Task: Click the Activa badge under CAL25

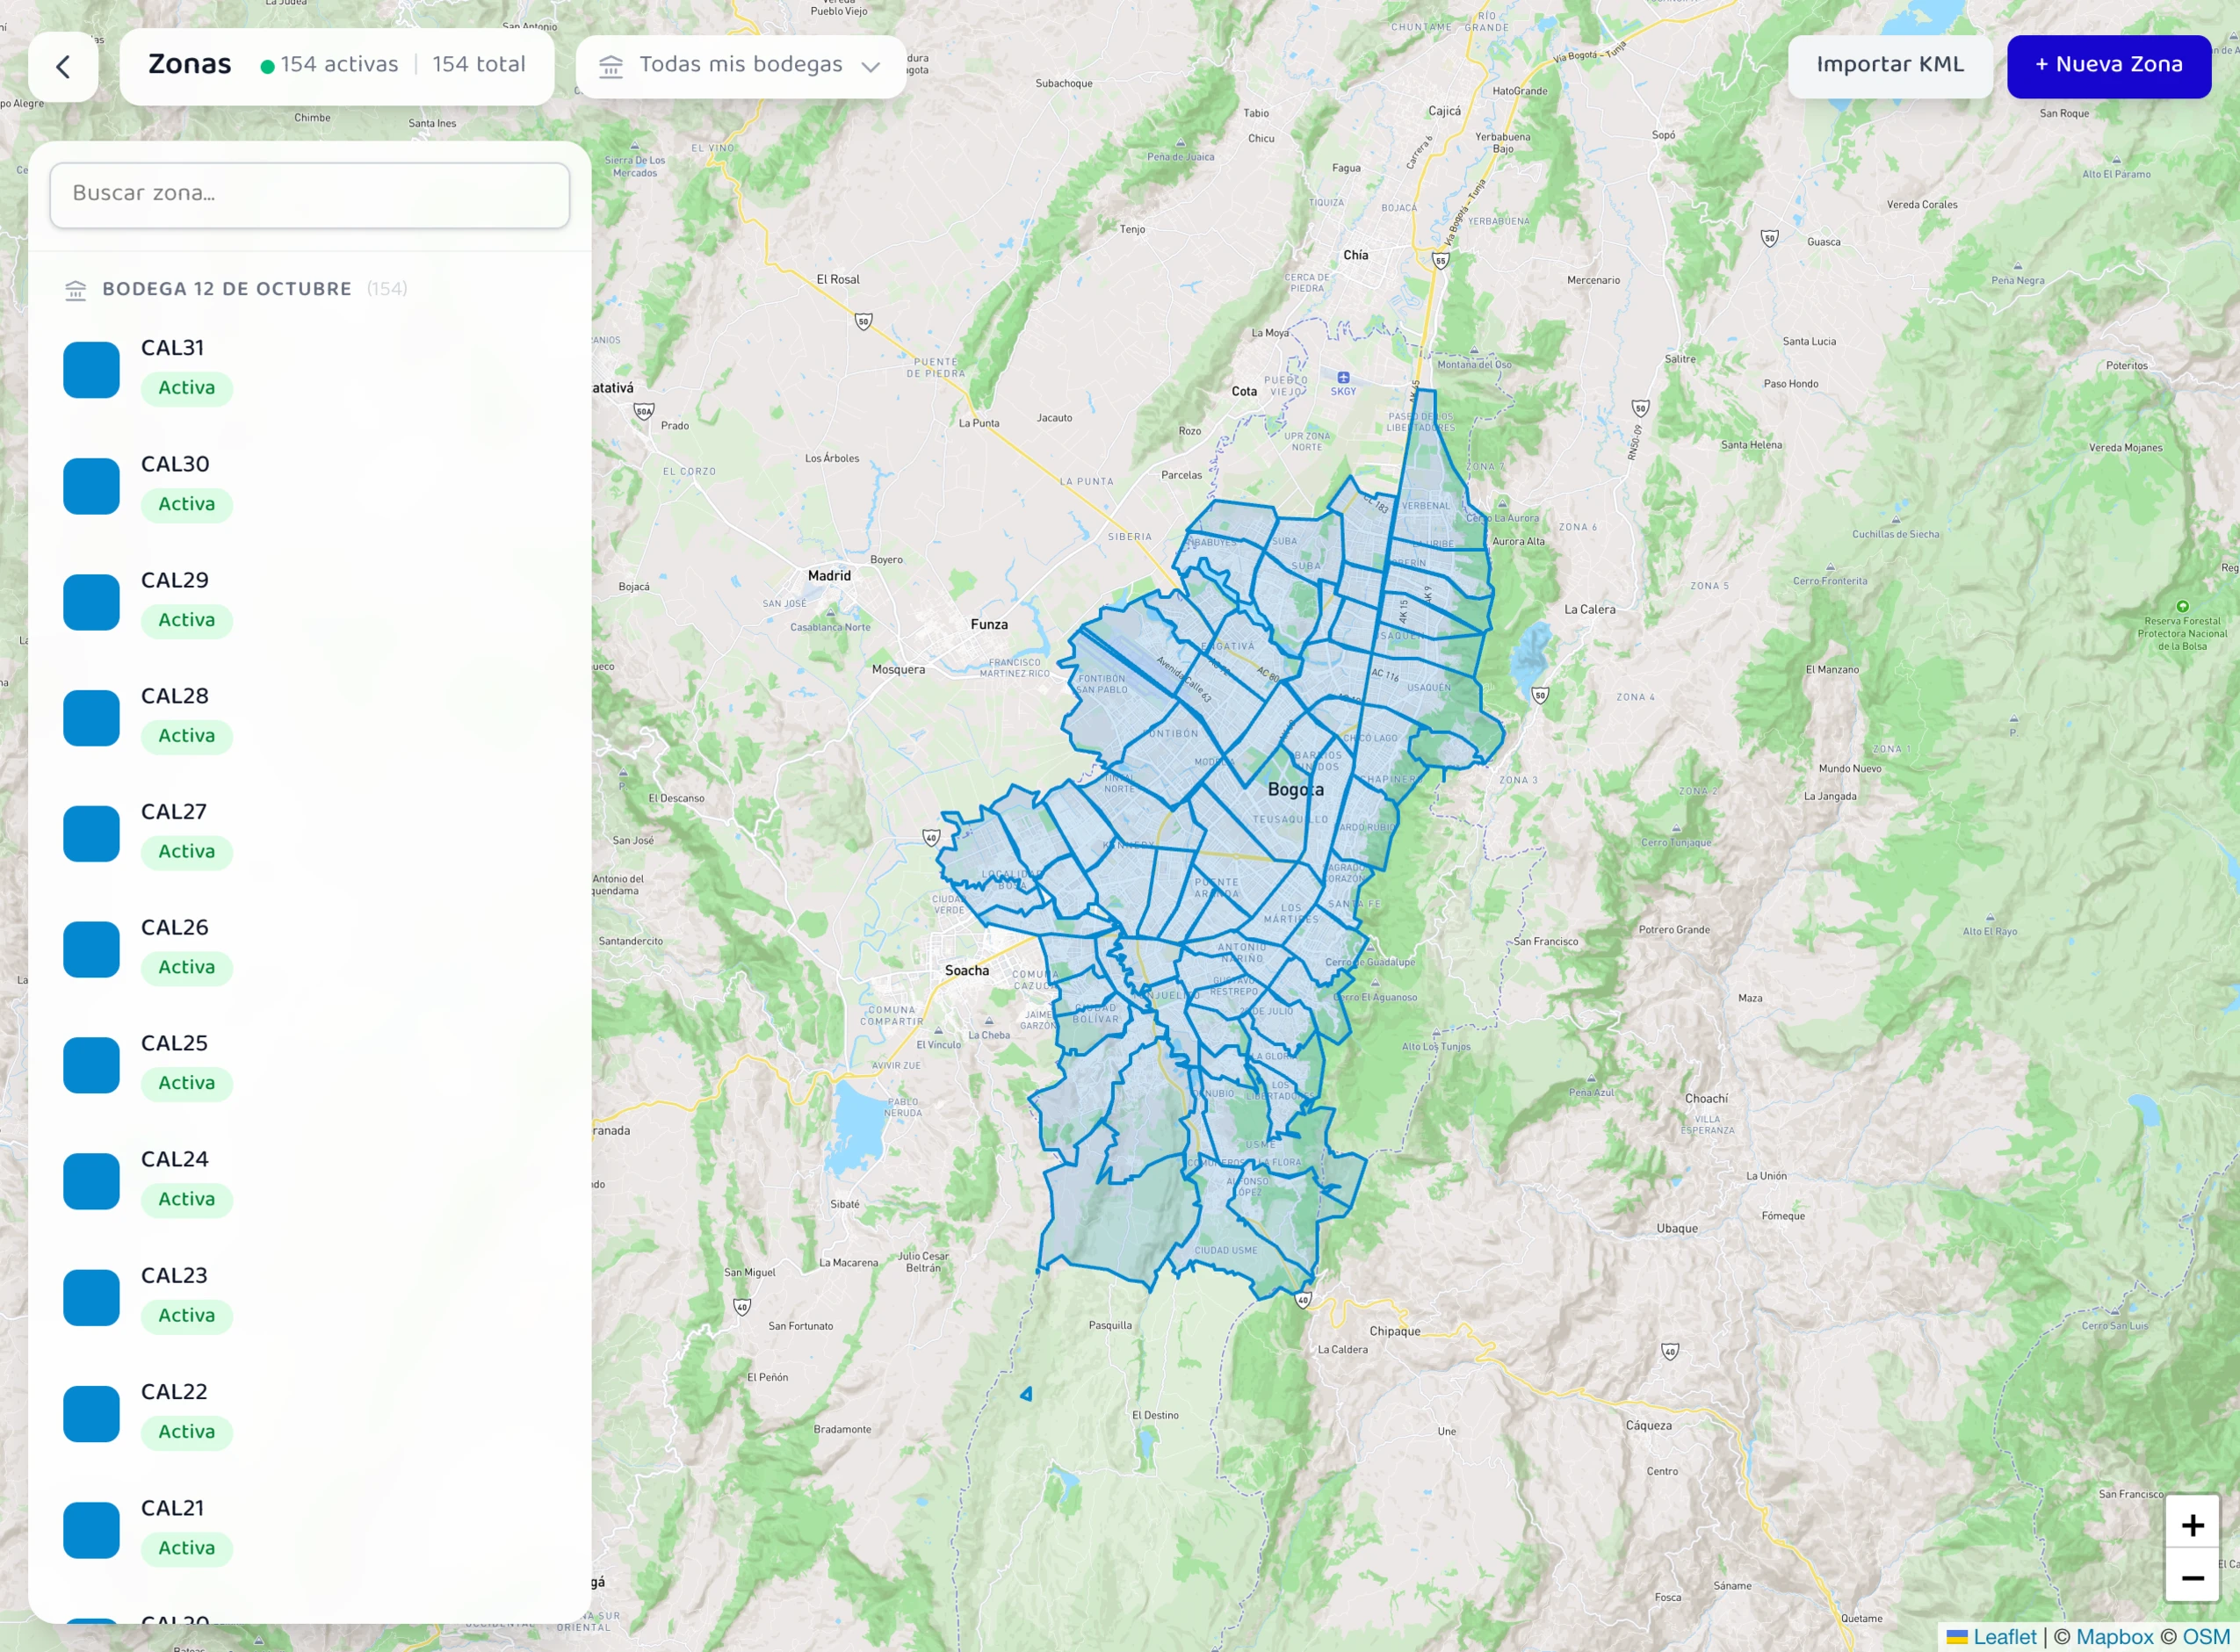Action: 187,1083
